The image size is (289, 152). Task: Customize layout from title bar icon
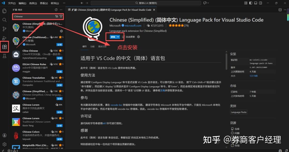point(246,3)
